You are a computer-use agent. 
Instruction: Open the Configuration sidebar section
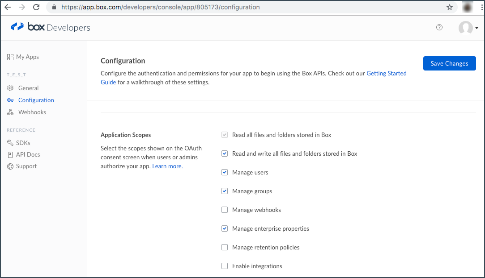(36, 100)
